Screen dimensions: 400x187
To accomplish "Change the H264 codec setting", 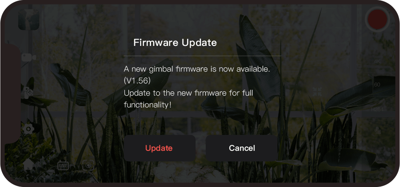I will click(377, 109).
